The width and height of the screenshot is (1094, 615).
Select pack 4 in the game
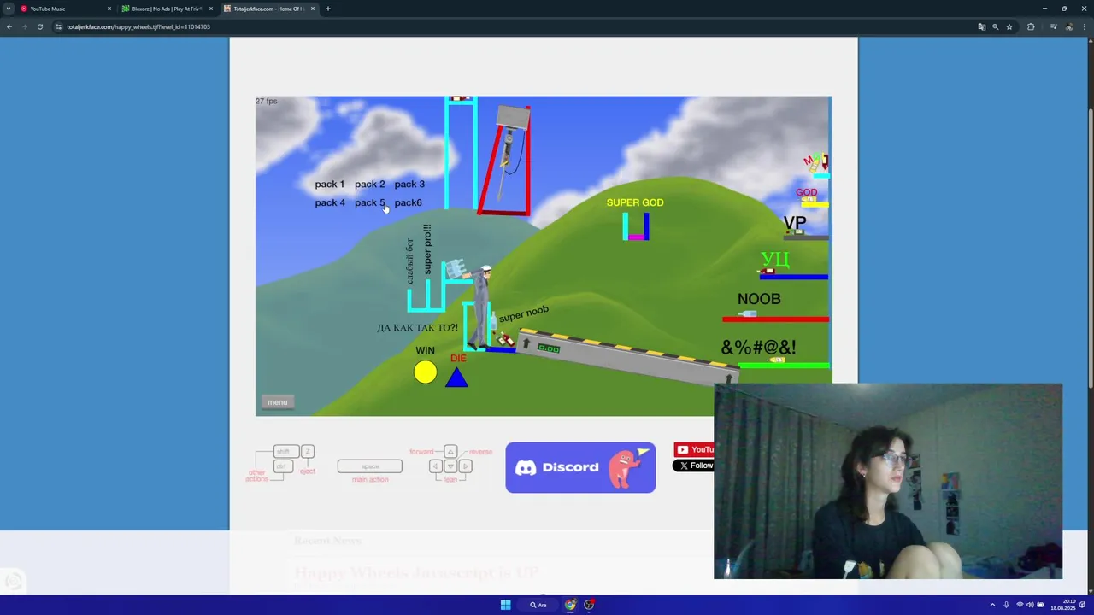coord(330,202)
